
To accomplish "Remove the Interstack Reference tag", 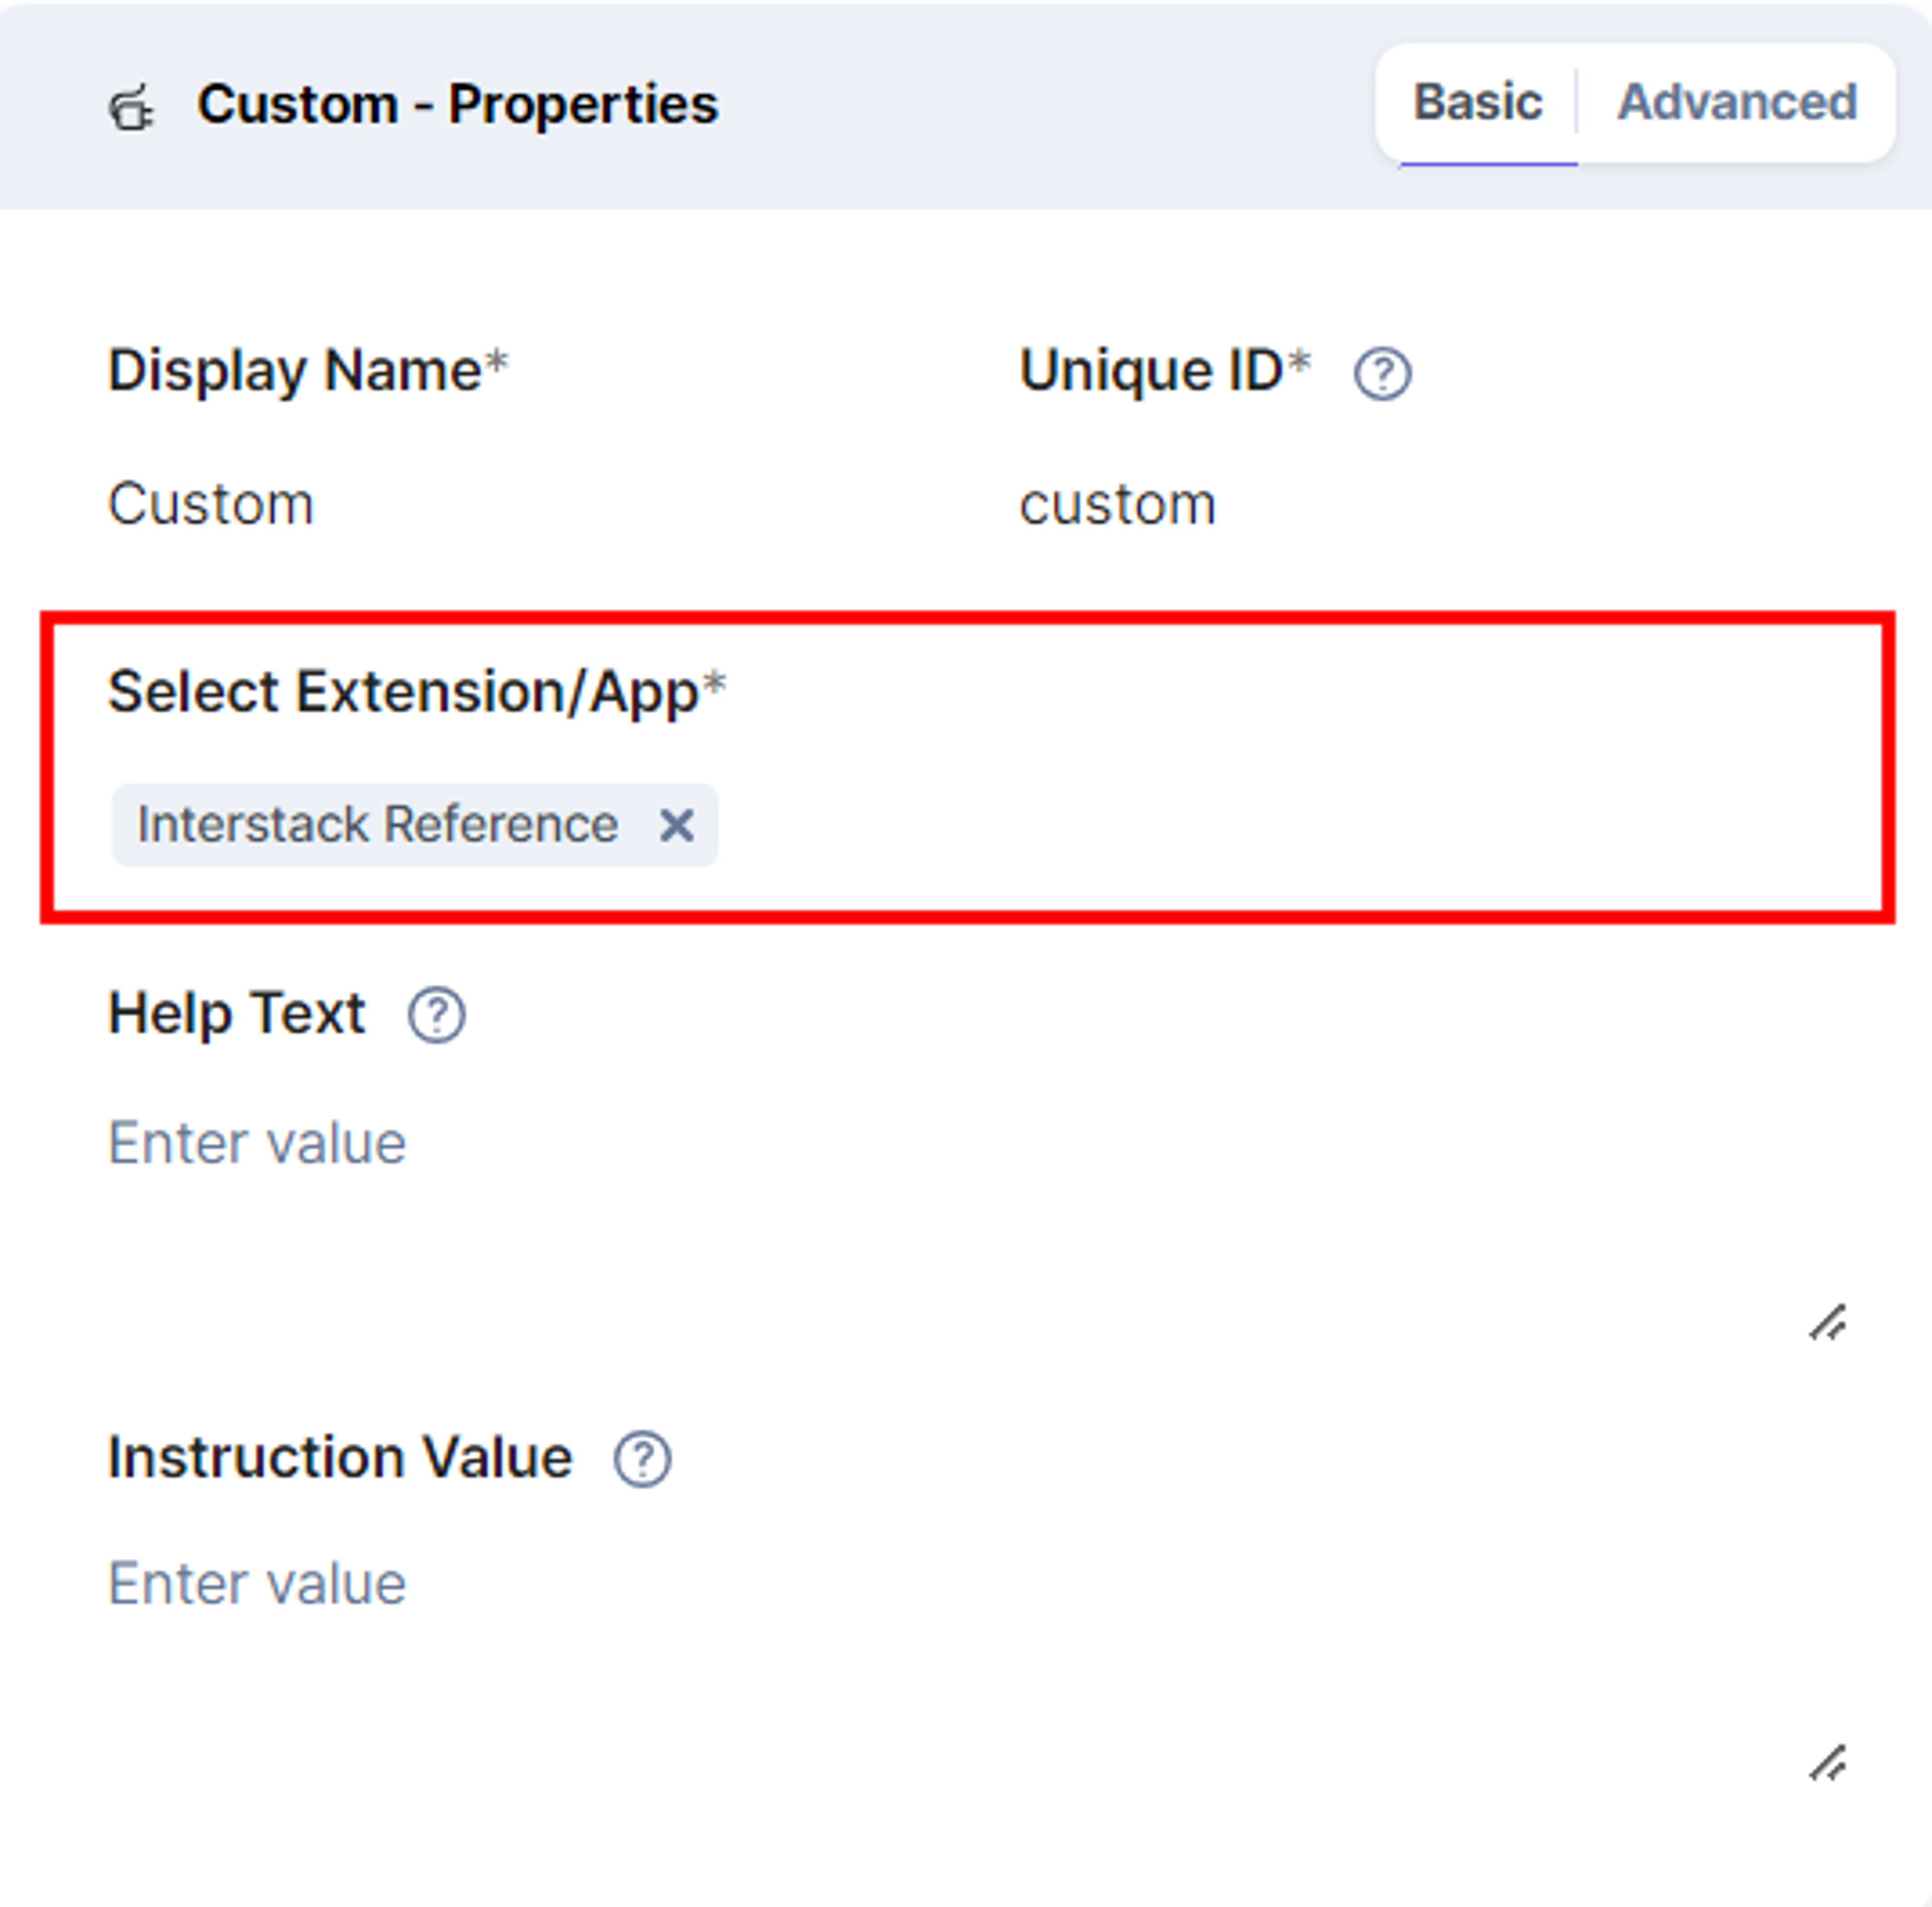I will 677,825.
